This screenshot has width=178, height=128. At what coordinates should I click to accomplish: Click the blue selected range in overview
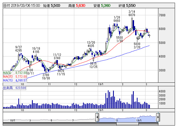(127, 118)
